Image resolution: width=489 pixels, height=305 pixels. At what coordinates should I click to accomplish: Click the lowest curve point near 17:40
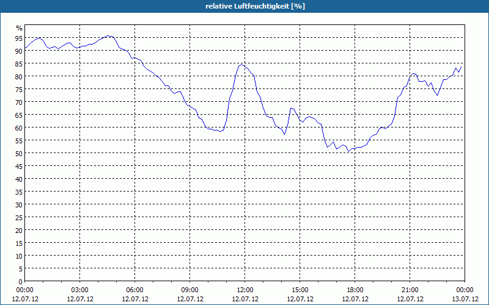point(348,151)
